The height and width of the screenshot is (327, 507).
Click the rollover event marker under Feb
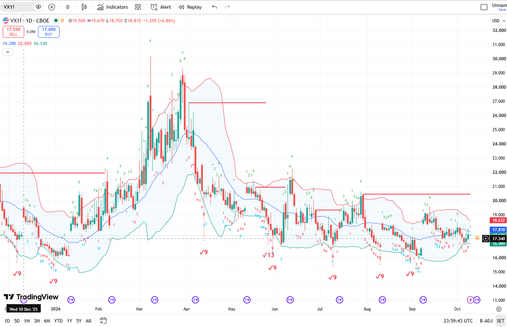tap(112, 300)
